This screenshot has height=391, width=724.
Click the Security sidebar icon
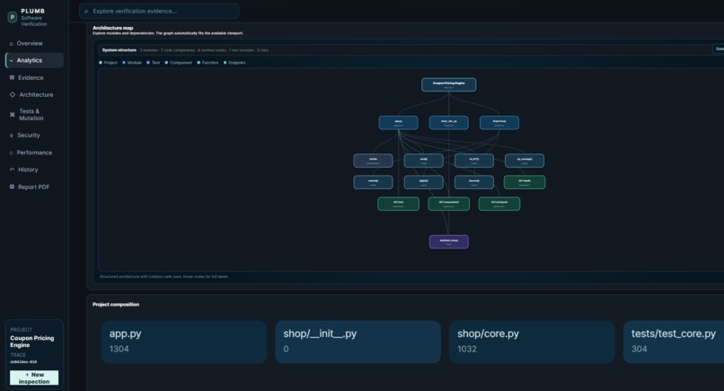(x=11, y=135)
